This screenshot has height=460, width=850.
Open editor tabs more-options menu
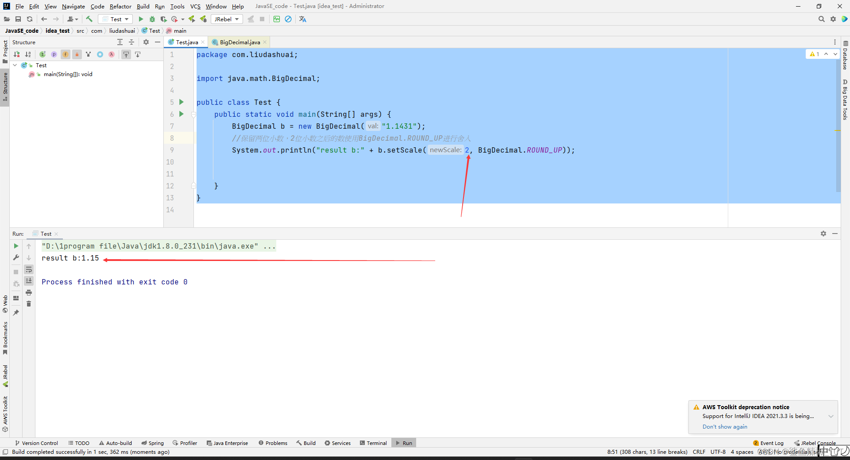click(835, 42)
